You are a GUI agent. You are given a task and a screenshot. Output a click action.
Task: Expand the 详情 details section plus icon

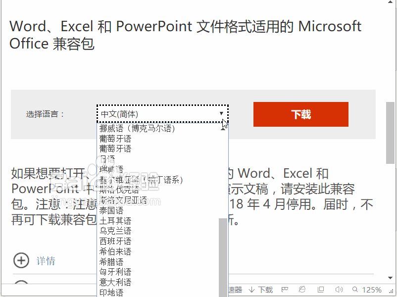21,260
